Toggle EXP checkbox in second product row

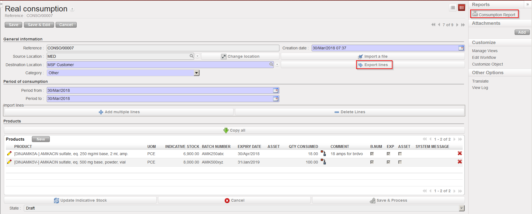click(389, 162)
